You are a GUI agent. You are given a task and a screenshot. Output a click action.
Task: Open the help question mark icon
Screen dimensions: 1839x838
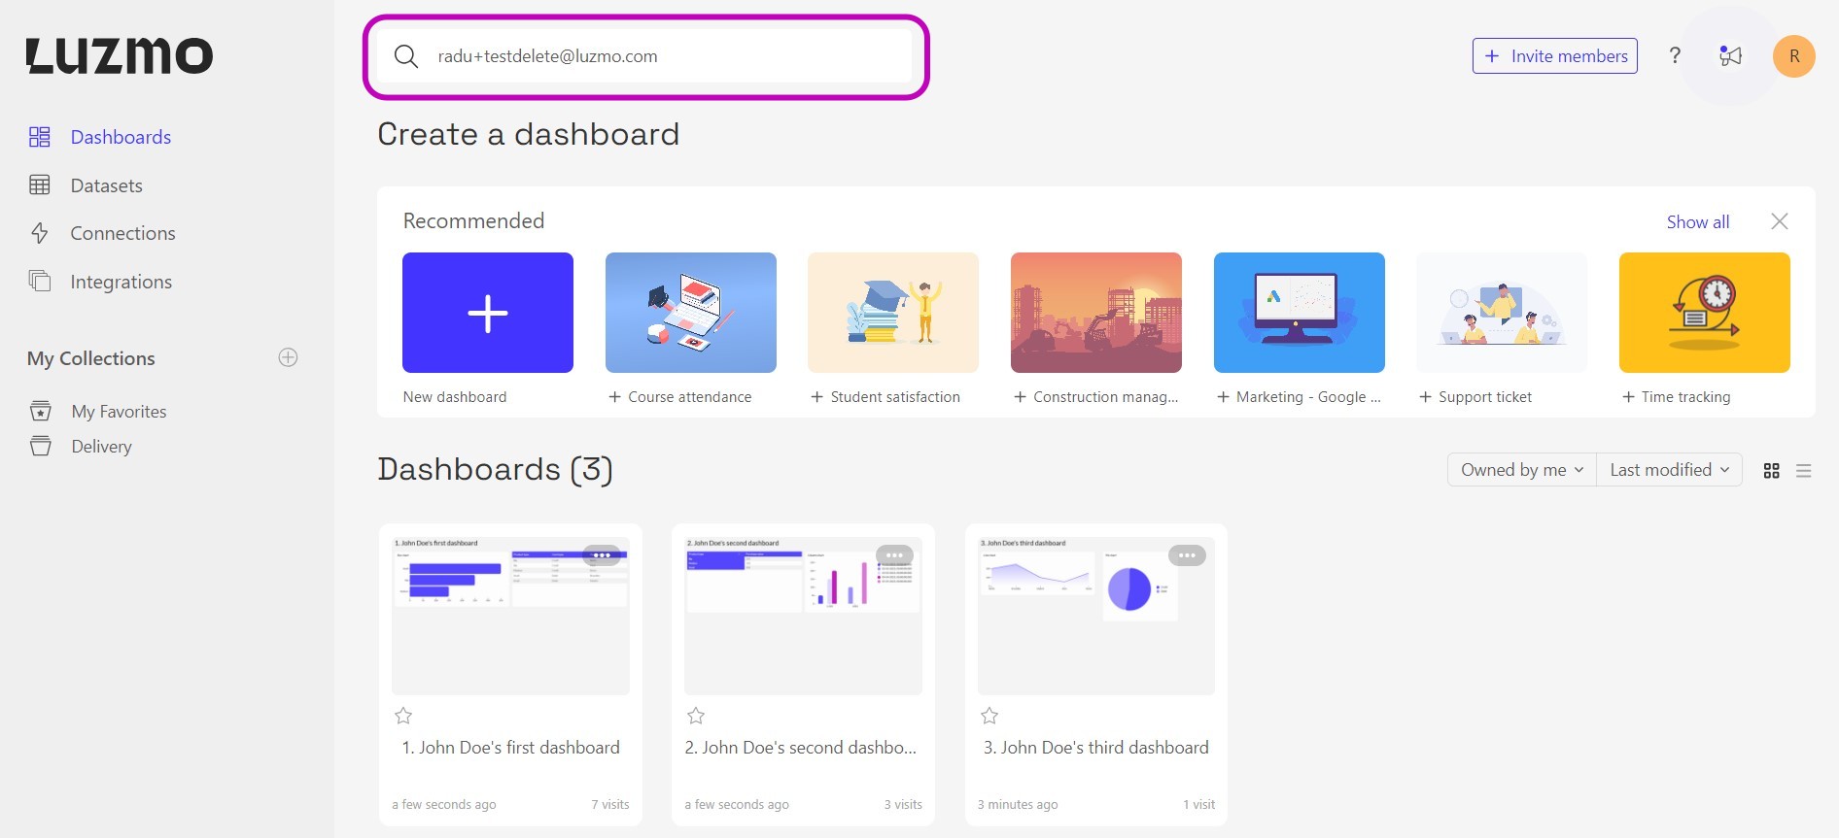(x=1675, y=56)
